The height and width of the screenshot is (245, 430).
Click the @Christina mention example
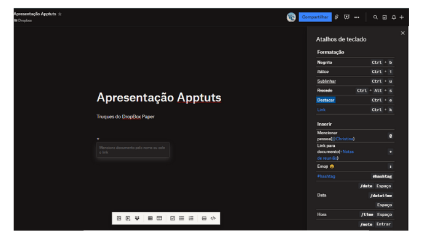pos(343,139)
